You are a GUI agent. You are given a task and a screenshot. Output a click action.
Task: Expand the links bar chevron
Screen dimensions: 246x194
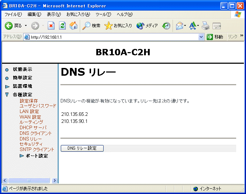point(242,35)
